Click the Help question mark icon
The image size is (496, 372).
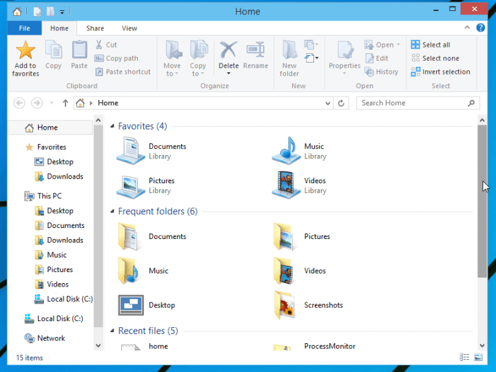pyautogui.click(x=481, y=28)
